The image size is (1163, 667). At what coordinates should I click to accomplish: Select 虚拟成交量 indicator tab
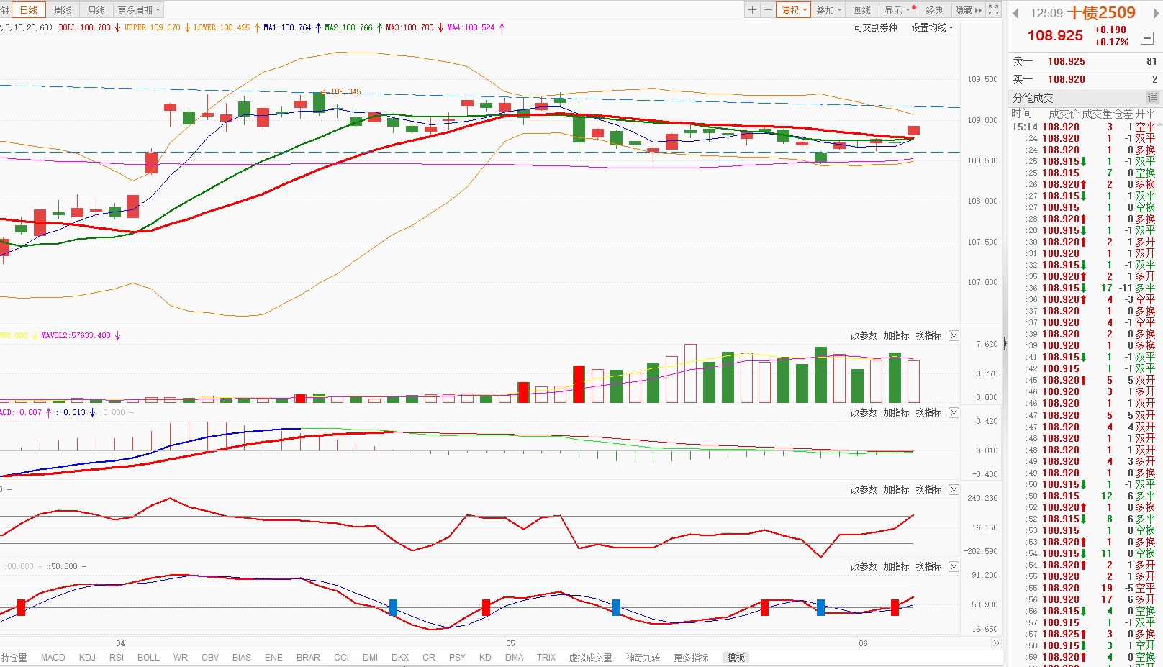tap(590, 658)
